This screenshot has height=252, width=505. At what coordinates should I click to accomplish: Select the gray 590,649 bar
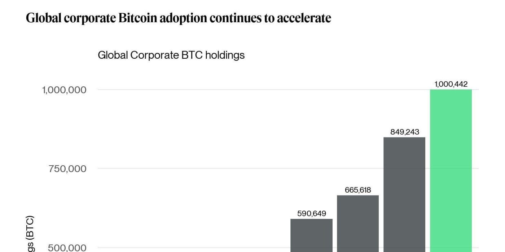pos(311,235)
